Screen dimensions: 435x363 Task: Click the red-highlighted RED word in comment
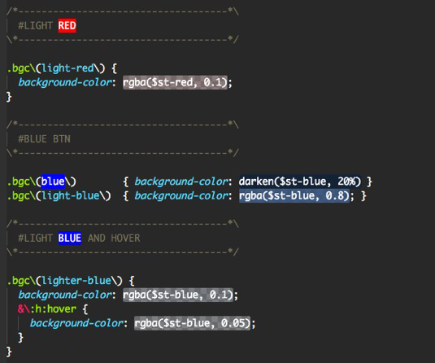(x=67, y=25)
